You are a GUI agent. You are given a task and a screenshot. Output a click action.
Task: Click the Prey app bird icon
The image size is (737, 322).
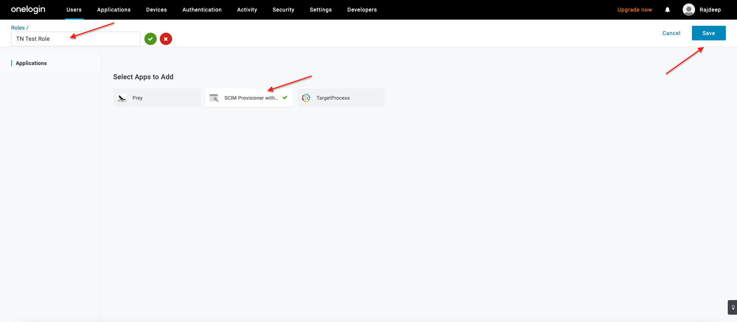coord(122,98)
